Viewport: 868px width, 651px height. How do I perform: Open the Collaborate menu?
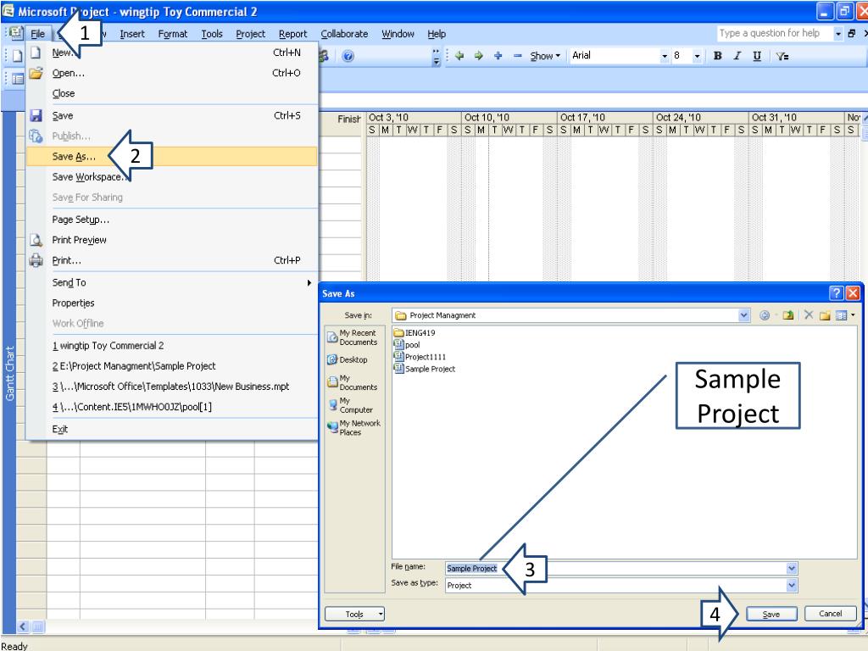344,34
